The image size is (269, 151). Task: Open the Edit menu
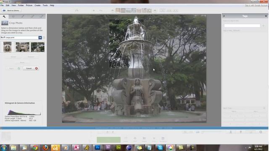(8, 5)
